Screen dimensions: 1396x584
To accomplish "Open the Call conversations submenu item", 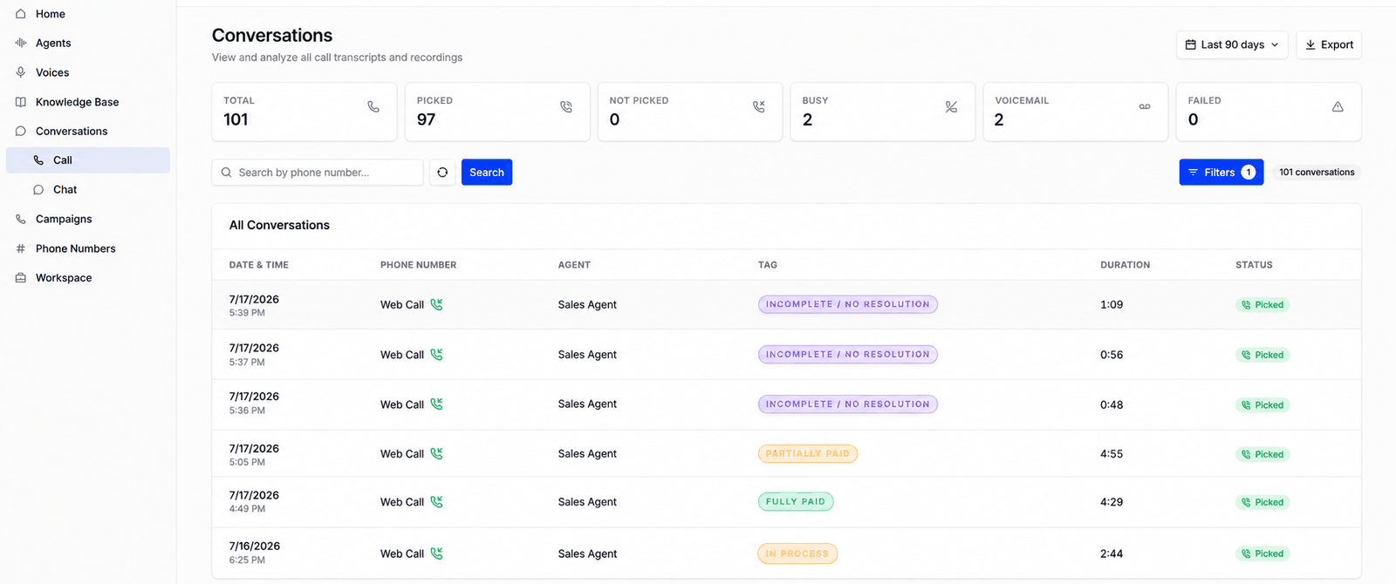I will point(88,160).
